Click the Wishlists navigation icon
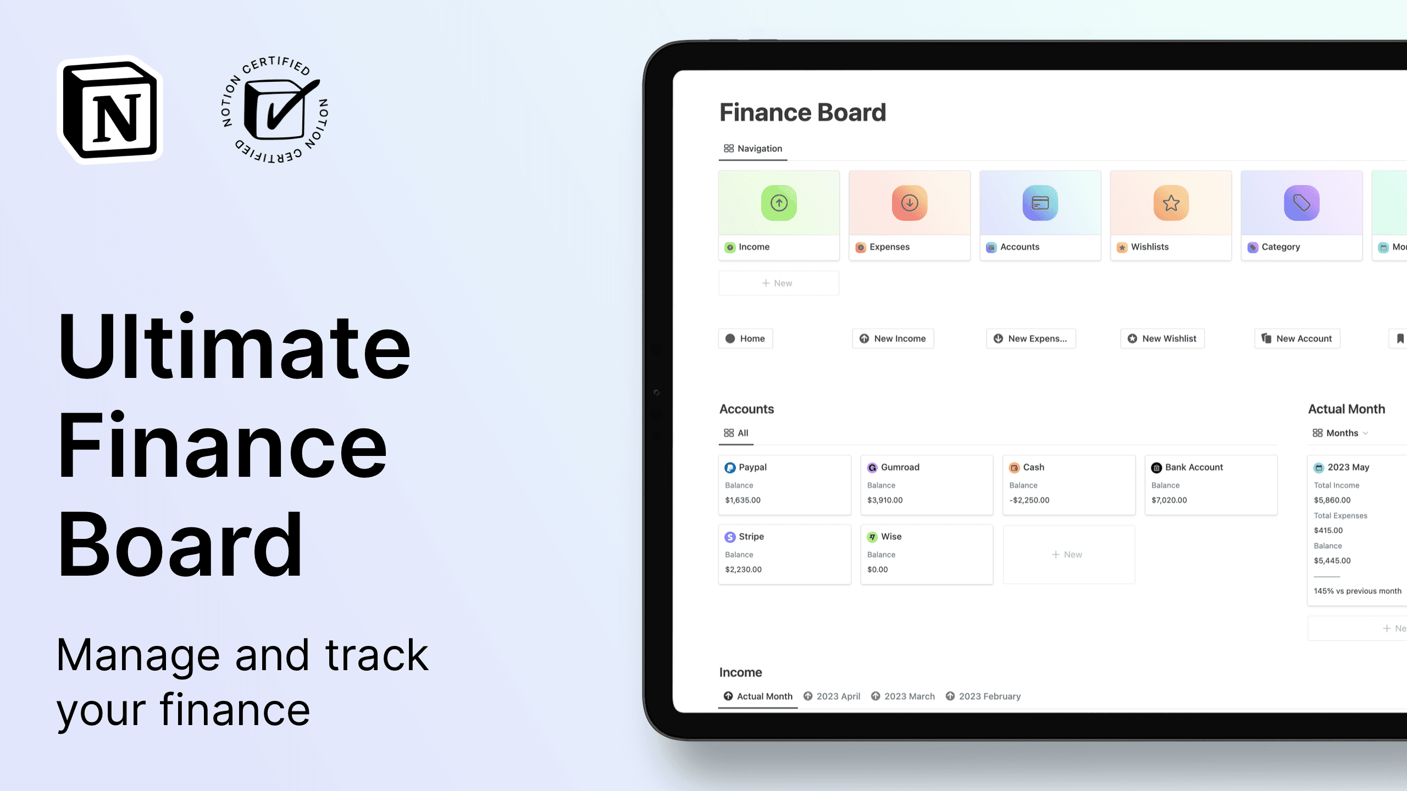This screenshot has width=1407, height=791. click(x=1170, y=203)
